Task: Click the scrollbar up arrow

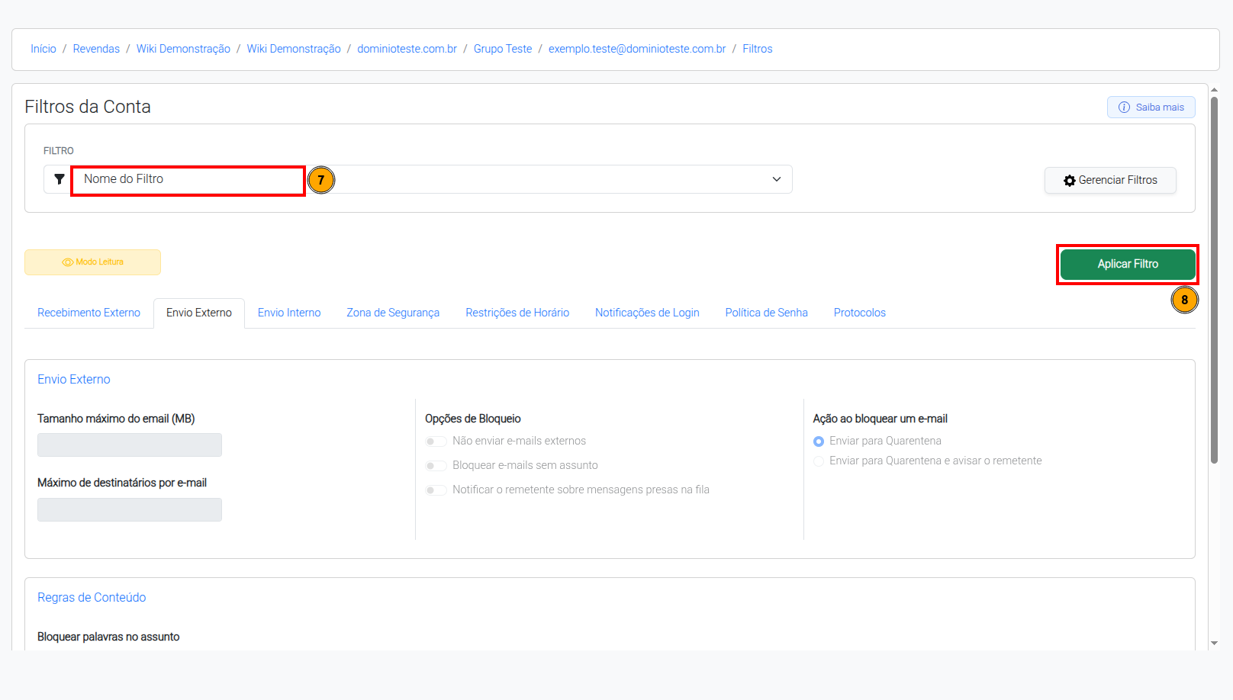Action: 1214,90
